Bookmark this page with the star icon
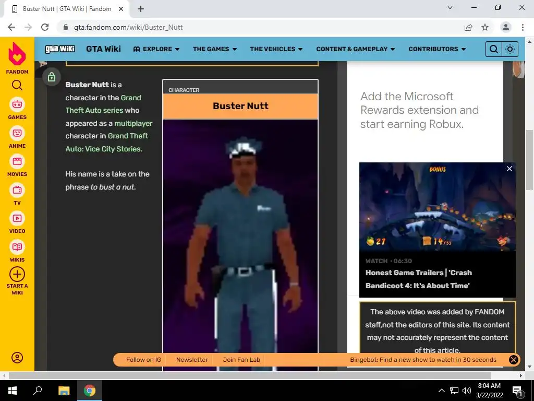The image size is (534, 401). point(485,27)
